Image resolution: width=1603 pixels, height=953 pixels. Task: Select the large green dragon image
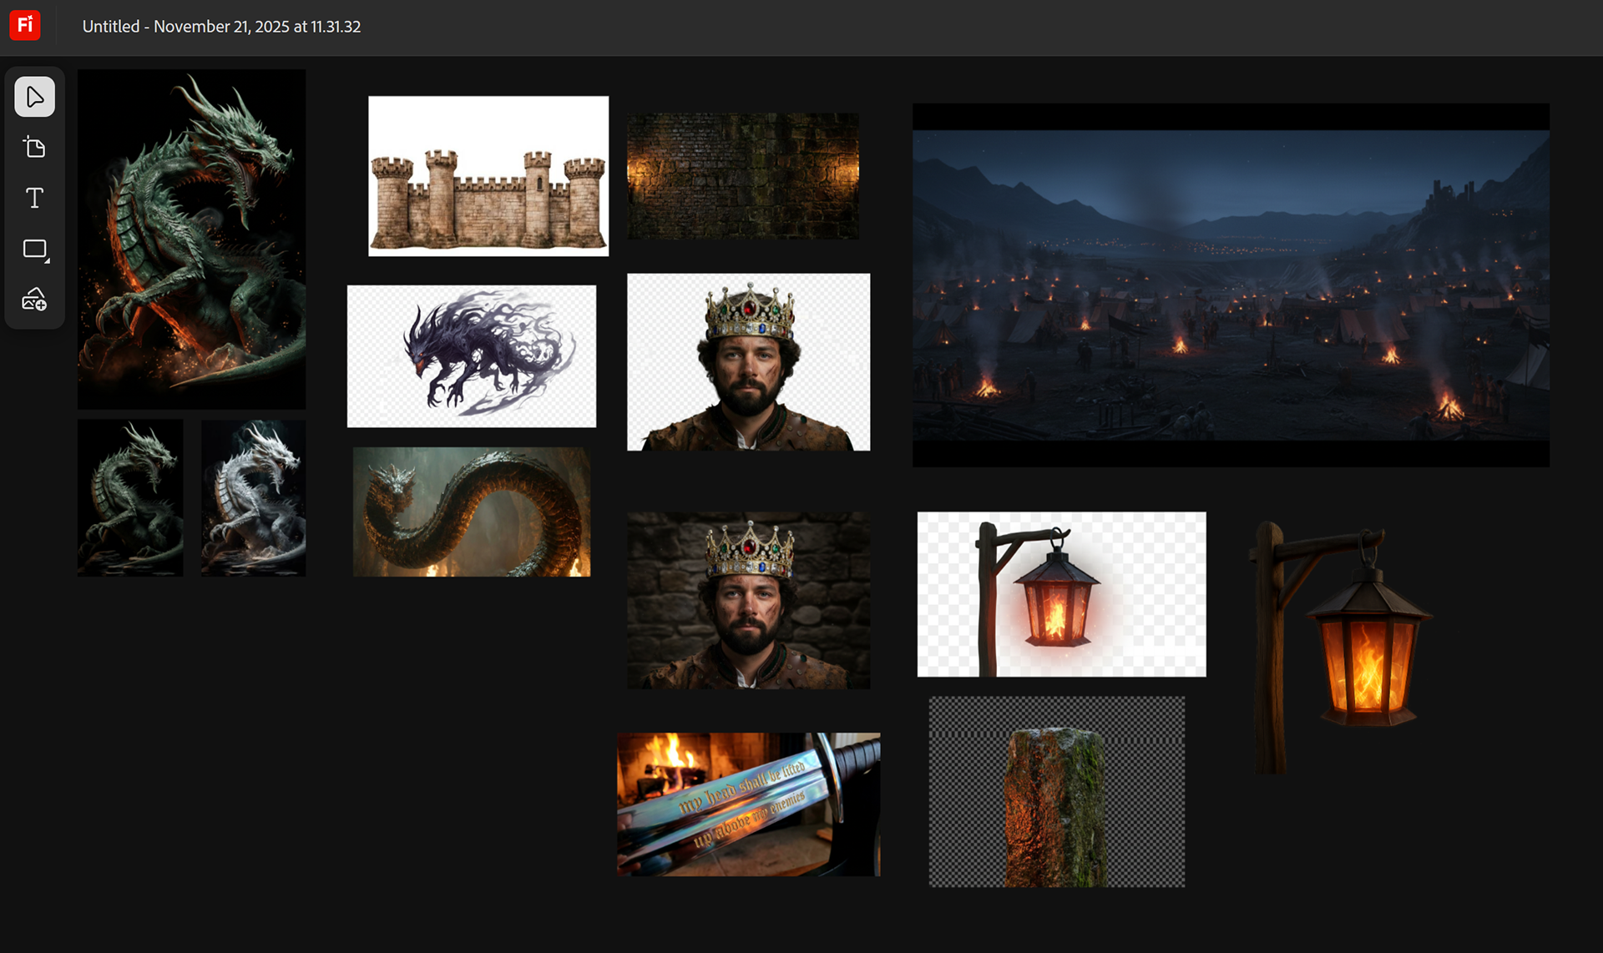[x=191, y=239]
